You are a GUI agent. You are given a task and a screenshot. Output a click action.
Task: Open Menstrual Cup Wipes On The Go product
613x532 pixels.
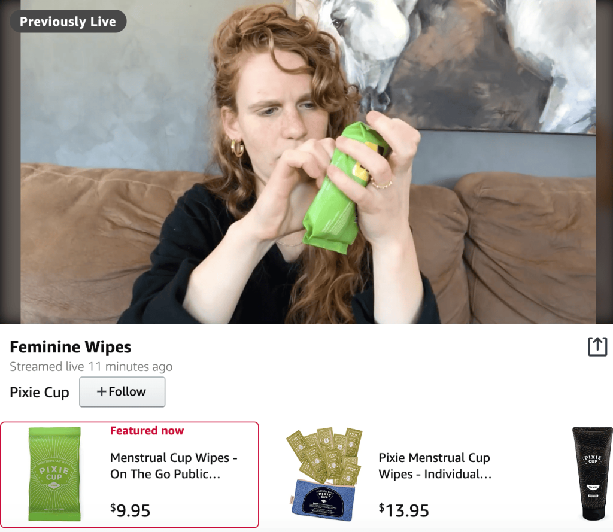174,466
